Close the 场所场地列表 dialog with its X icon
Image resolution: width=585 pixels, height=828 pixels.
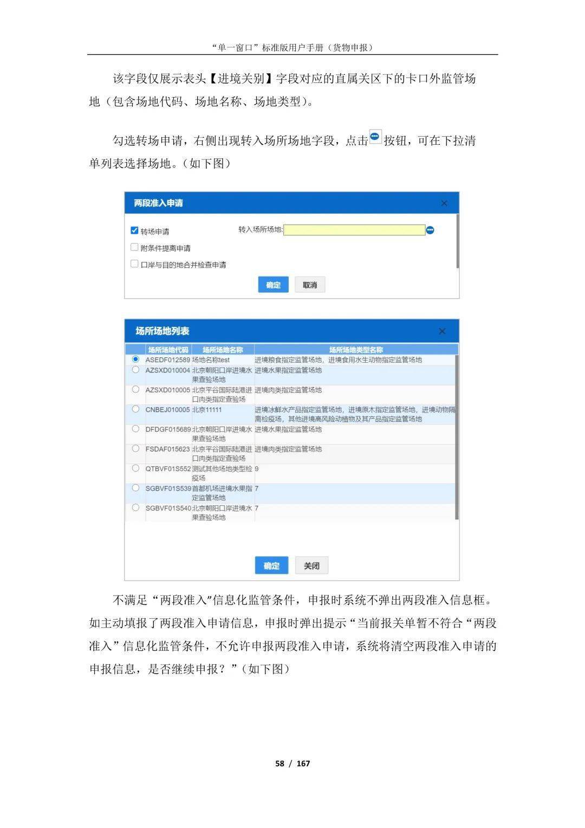(442, 331)
